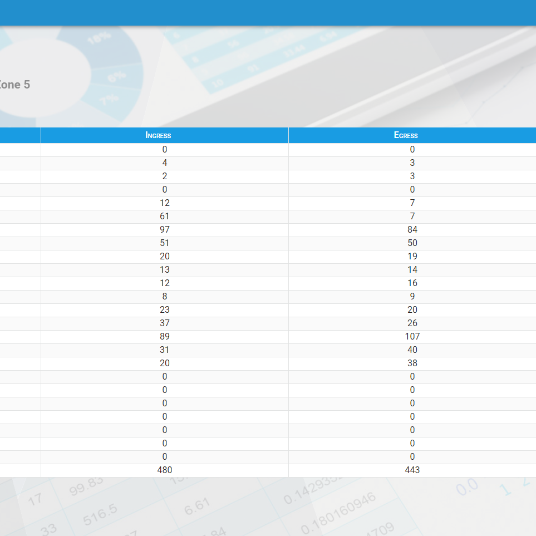The image size is (536, 536).
Task: Click the Zone 5 heading text
Action: coord(15,85)
